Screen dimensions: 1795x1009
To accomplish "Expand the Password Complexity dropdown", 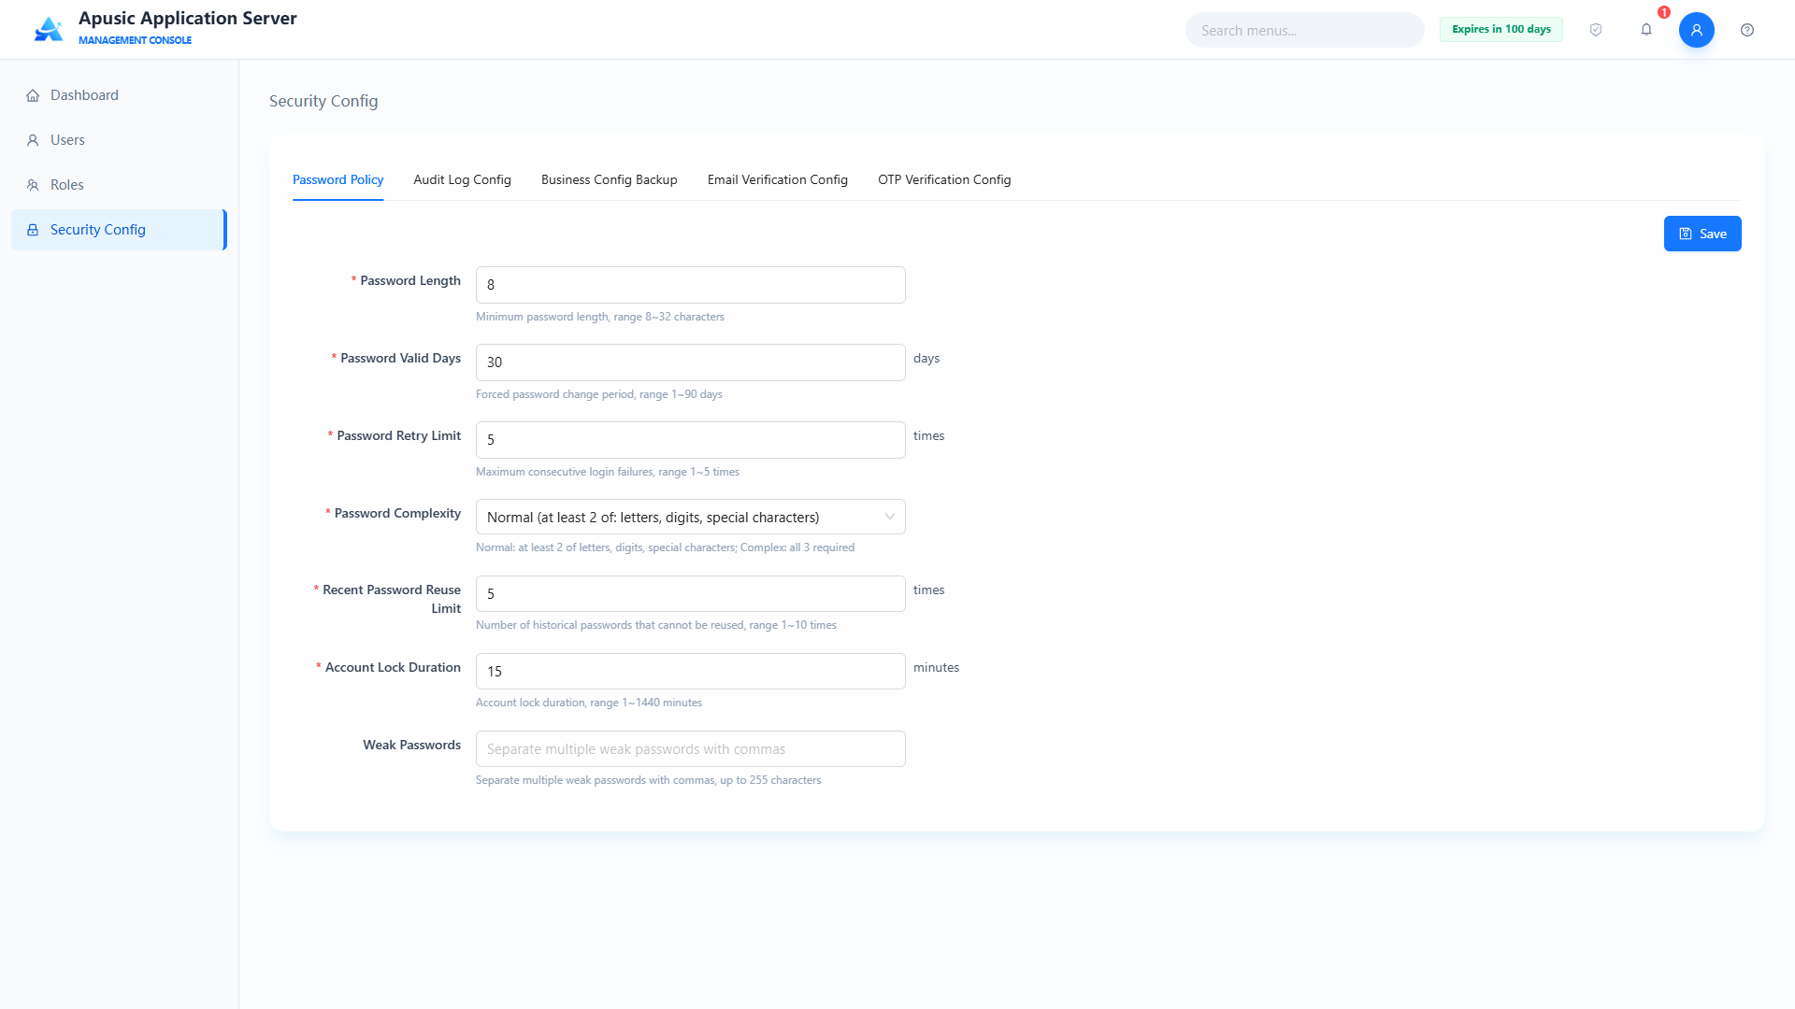I will tap(691, 517).
